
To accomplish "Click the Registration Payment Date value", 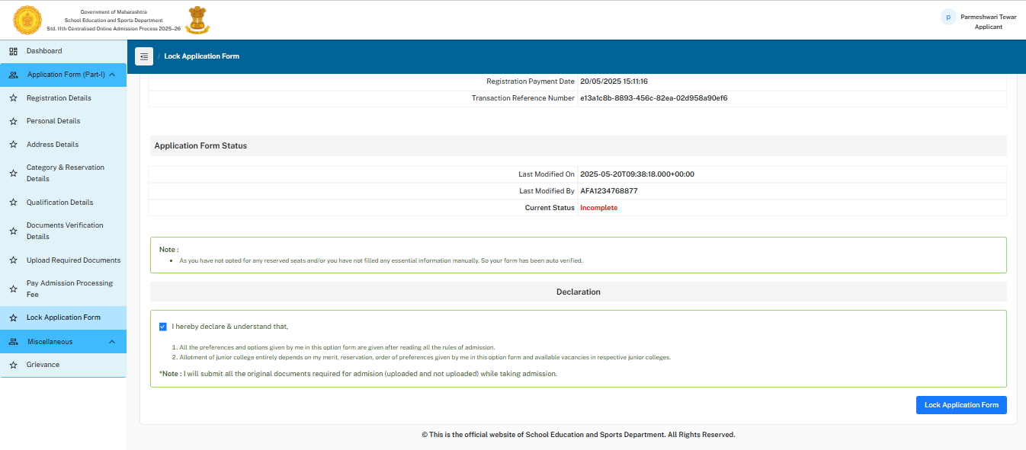I will pos(614,81).
